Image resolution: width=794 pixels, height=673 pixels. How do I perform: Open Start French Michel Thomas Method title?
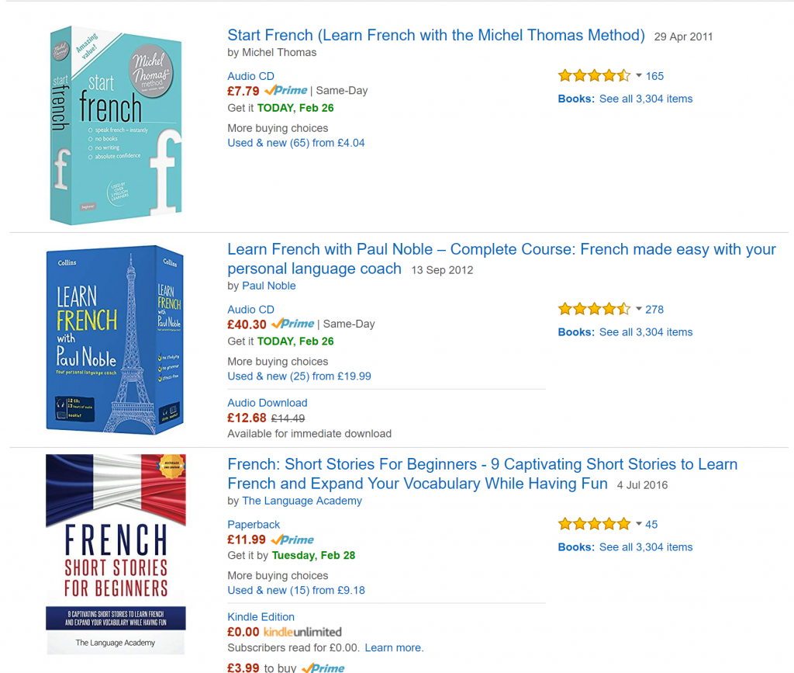(436, 36)
